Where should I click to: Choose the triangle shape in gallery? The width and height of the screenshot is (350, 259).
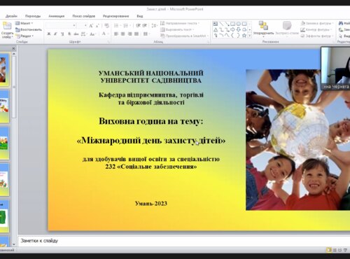tap(216, 30)
